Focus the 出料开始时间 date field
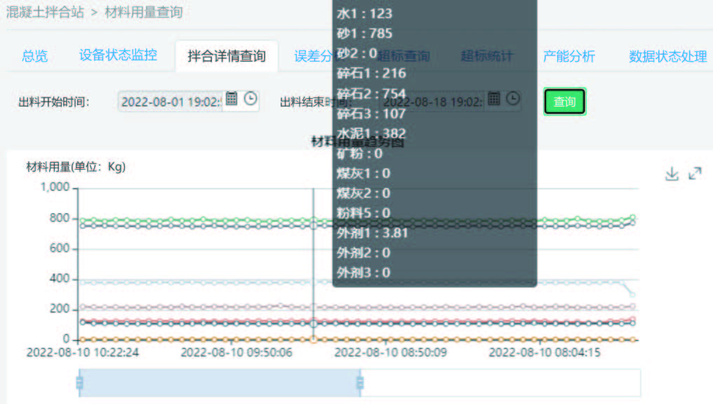Viewport: 713px width, 404px height. (171, 102)
